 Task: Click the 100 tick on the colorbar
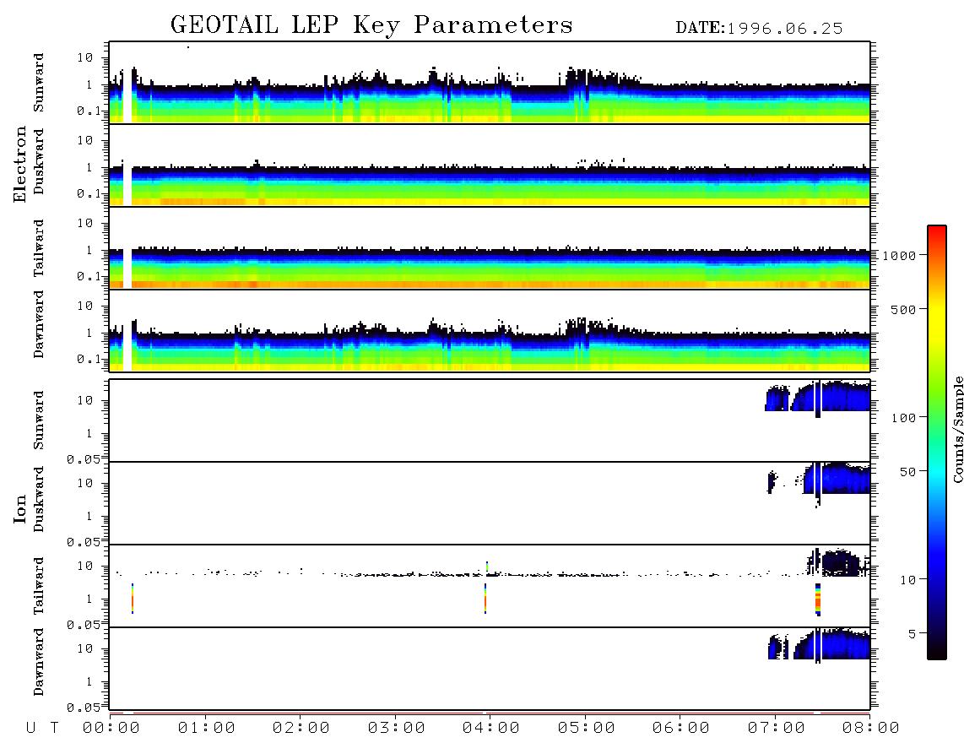tap(903, 418)
